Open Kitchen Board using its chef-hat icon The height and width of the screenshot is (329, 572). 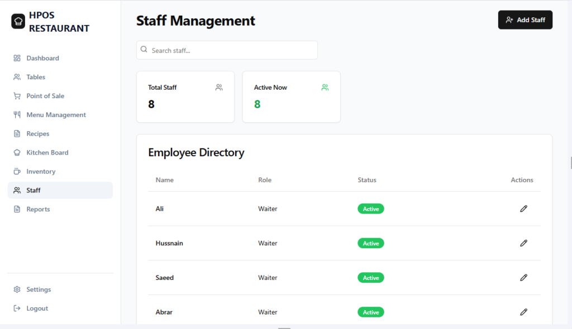[17, 152]
